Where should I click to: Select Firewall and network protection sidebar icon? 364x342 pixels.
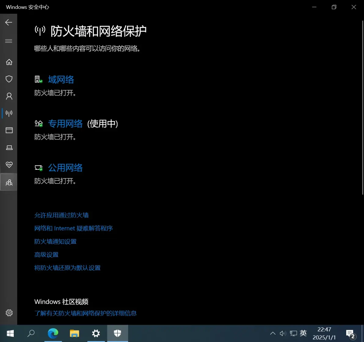click(9, 113)
